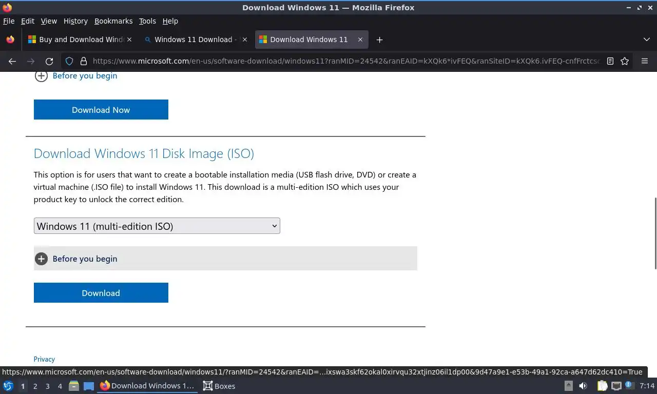
Task: Click the 7:14 clock
Action: (x=647, y=386)
